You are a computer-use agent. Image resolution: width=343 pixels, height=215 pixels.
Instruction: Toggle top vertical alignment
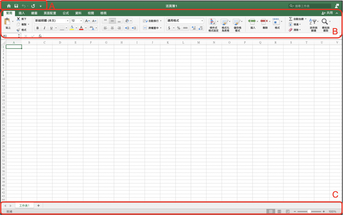(x=106, y=21)
